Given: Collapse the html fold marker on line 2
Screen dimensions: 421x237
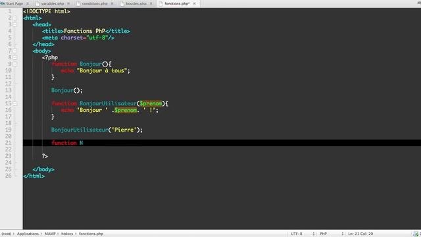Looking at the screenshot, I should [x=15, y=18].
